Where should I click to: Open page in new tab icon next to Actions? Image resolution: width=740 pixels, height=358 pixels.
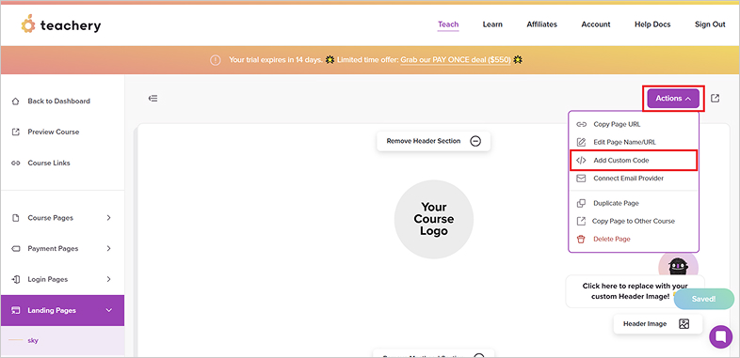[x=716, y=99]
